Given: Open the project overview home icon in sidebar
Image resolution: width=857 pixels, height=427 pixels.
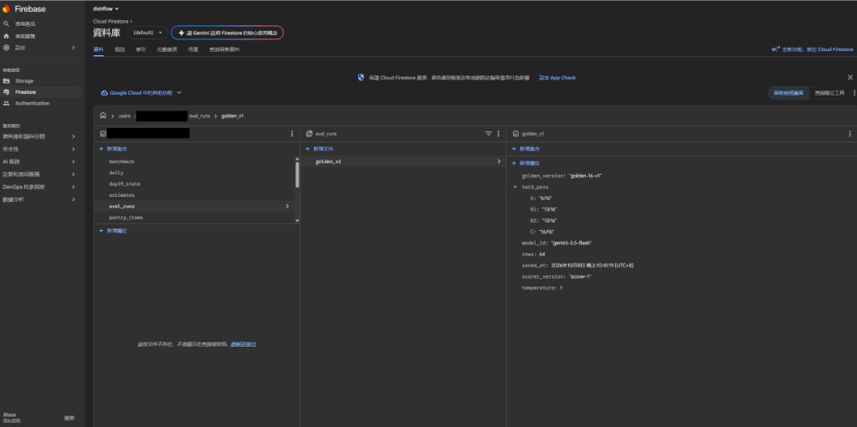Looking at the screenshot, I should coord(7,36).
